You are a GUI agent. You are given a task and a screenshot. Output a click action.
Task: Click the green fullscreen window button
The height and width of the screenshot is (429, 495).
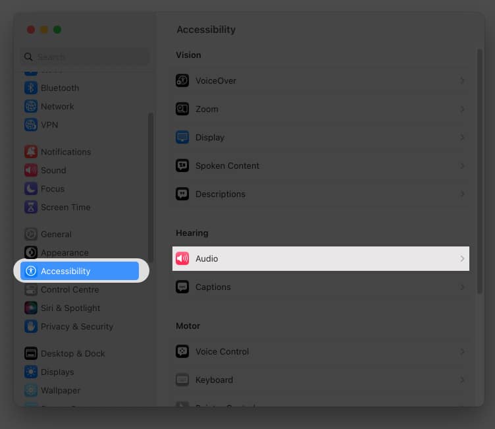tap(57, 30)
